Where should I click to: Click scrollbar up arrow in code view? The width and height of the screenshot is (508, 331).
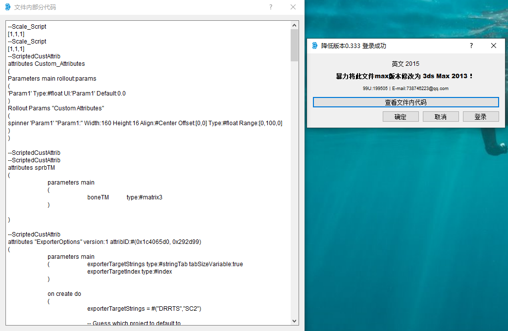point(294,25)
